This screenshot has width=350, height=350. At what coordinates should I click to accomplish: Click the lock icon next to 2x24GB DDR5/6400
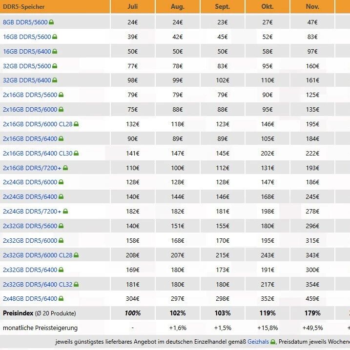click(x=61, y=196)
